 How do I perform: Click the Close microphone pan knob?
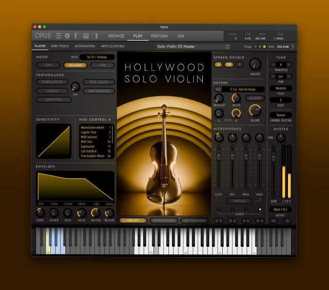coord(219,138)
